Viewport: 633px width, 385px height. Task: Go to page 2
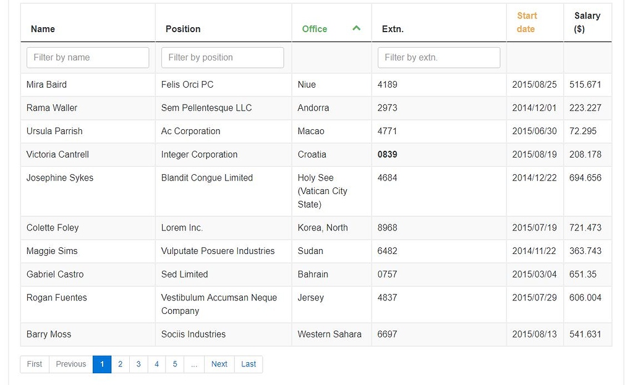point(120,364)
